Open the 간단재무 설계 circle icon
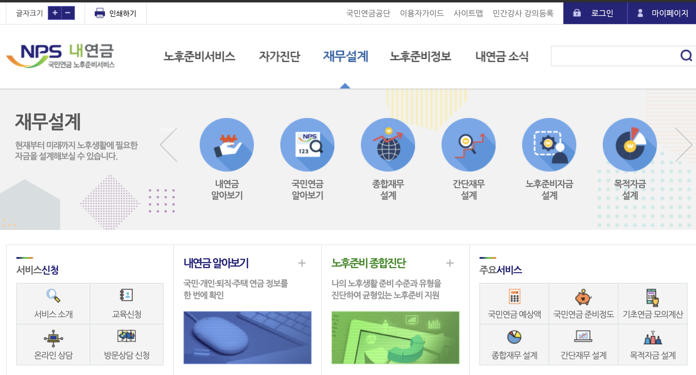696x375 pixels. [469, 145]
